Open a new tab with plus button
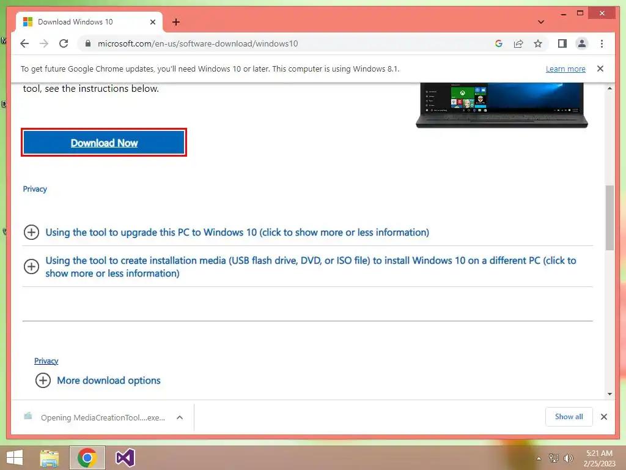Viewport: 626px width, 470px height. point(176,22)
